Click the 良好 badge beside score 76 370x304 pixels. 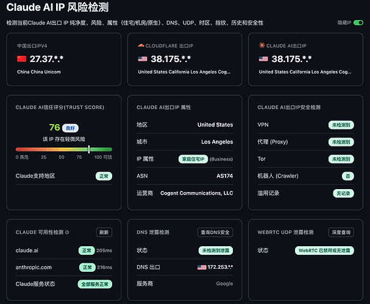pyautogui.click(x=70, y=128)
